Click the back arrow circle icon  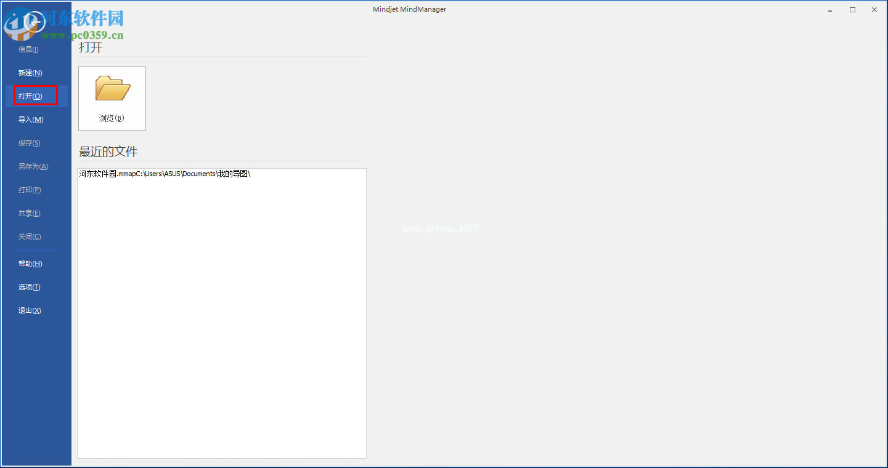(35, 22)
